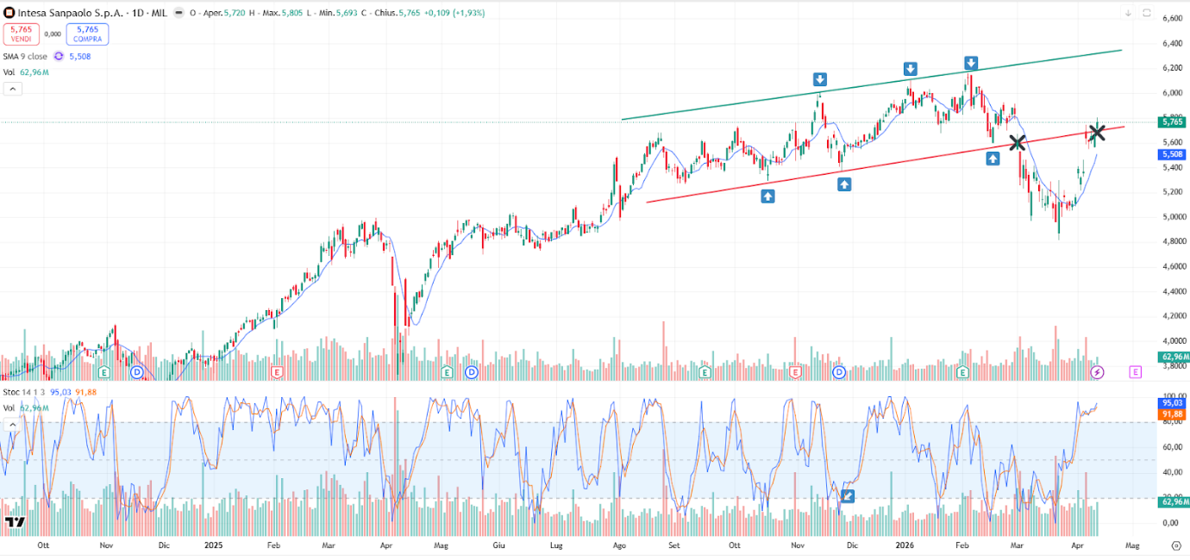Click the blue COMPRA buy button

(87, 34)
